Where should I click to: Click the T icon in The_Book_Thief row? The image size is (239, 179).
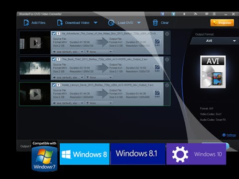click(x=59, y=59)
